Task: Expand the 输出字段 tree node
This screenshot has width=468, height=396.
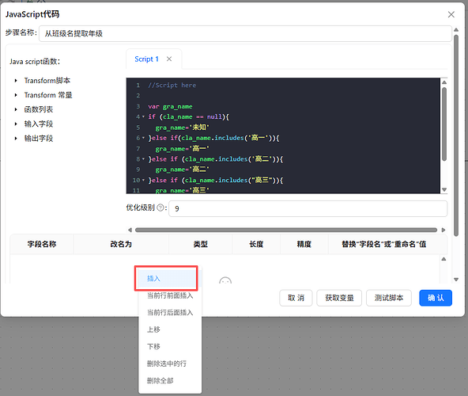Action: pos(16,138)
